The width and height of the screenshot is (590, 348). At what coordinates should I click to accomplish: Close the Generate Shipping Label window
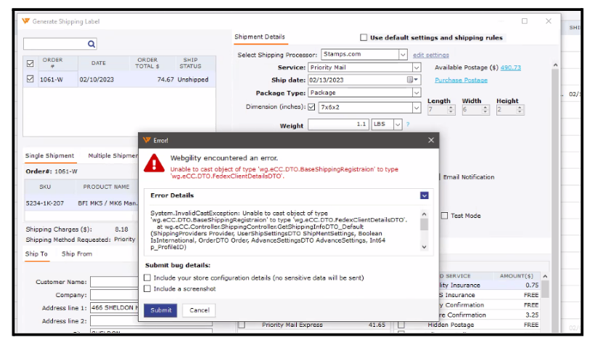pyautogui.click(x=549, y=21)
